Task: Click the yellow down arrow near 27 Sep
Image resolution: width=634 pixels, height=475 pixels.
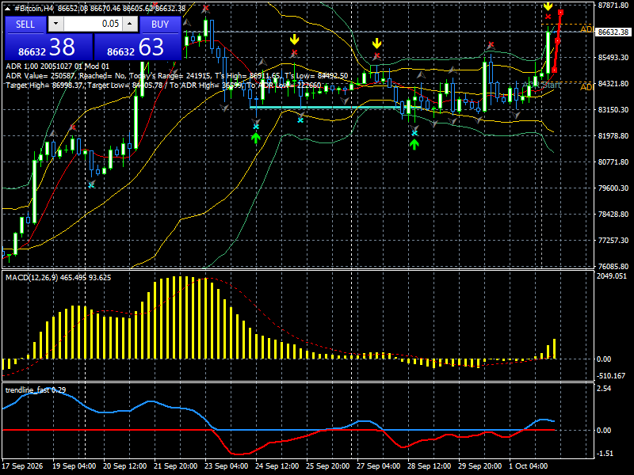Action: click(377, 44)
